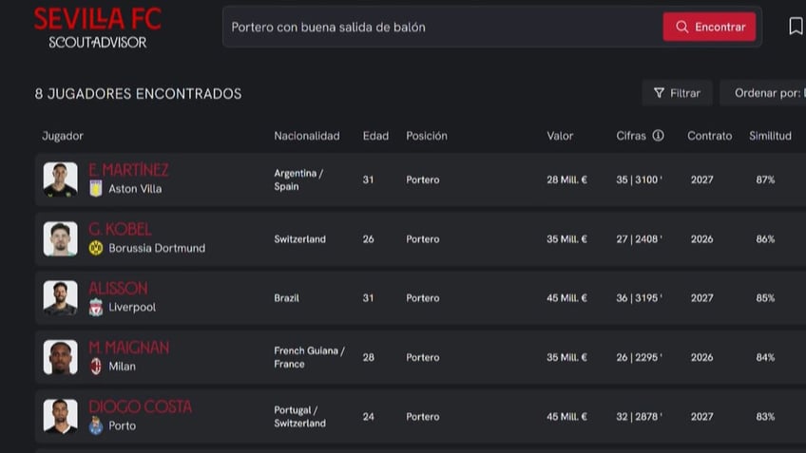The width and height of the screenshot is (806, 453).
Task: Open DIOGO COSTA player profile
Action: click(140, 406)
